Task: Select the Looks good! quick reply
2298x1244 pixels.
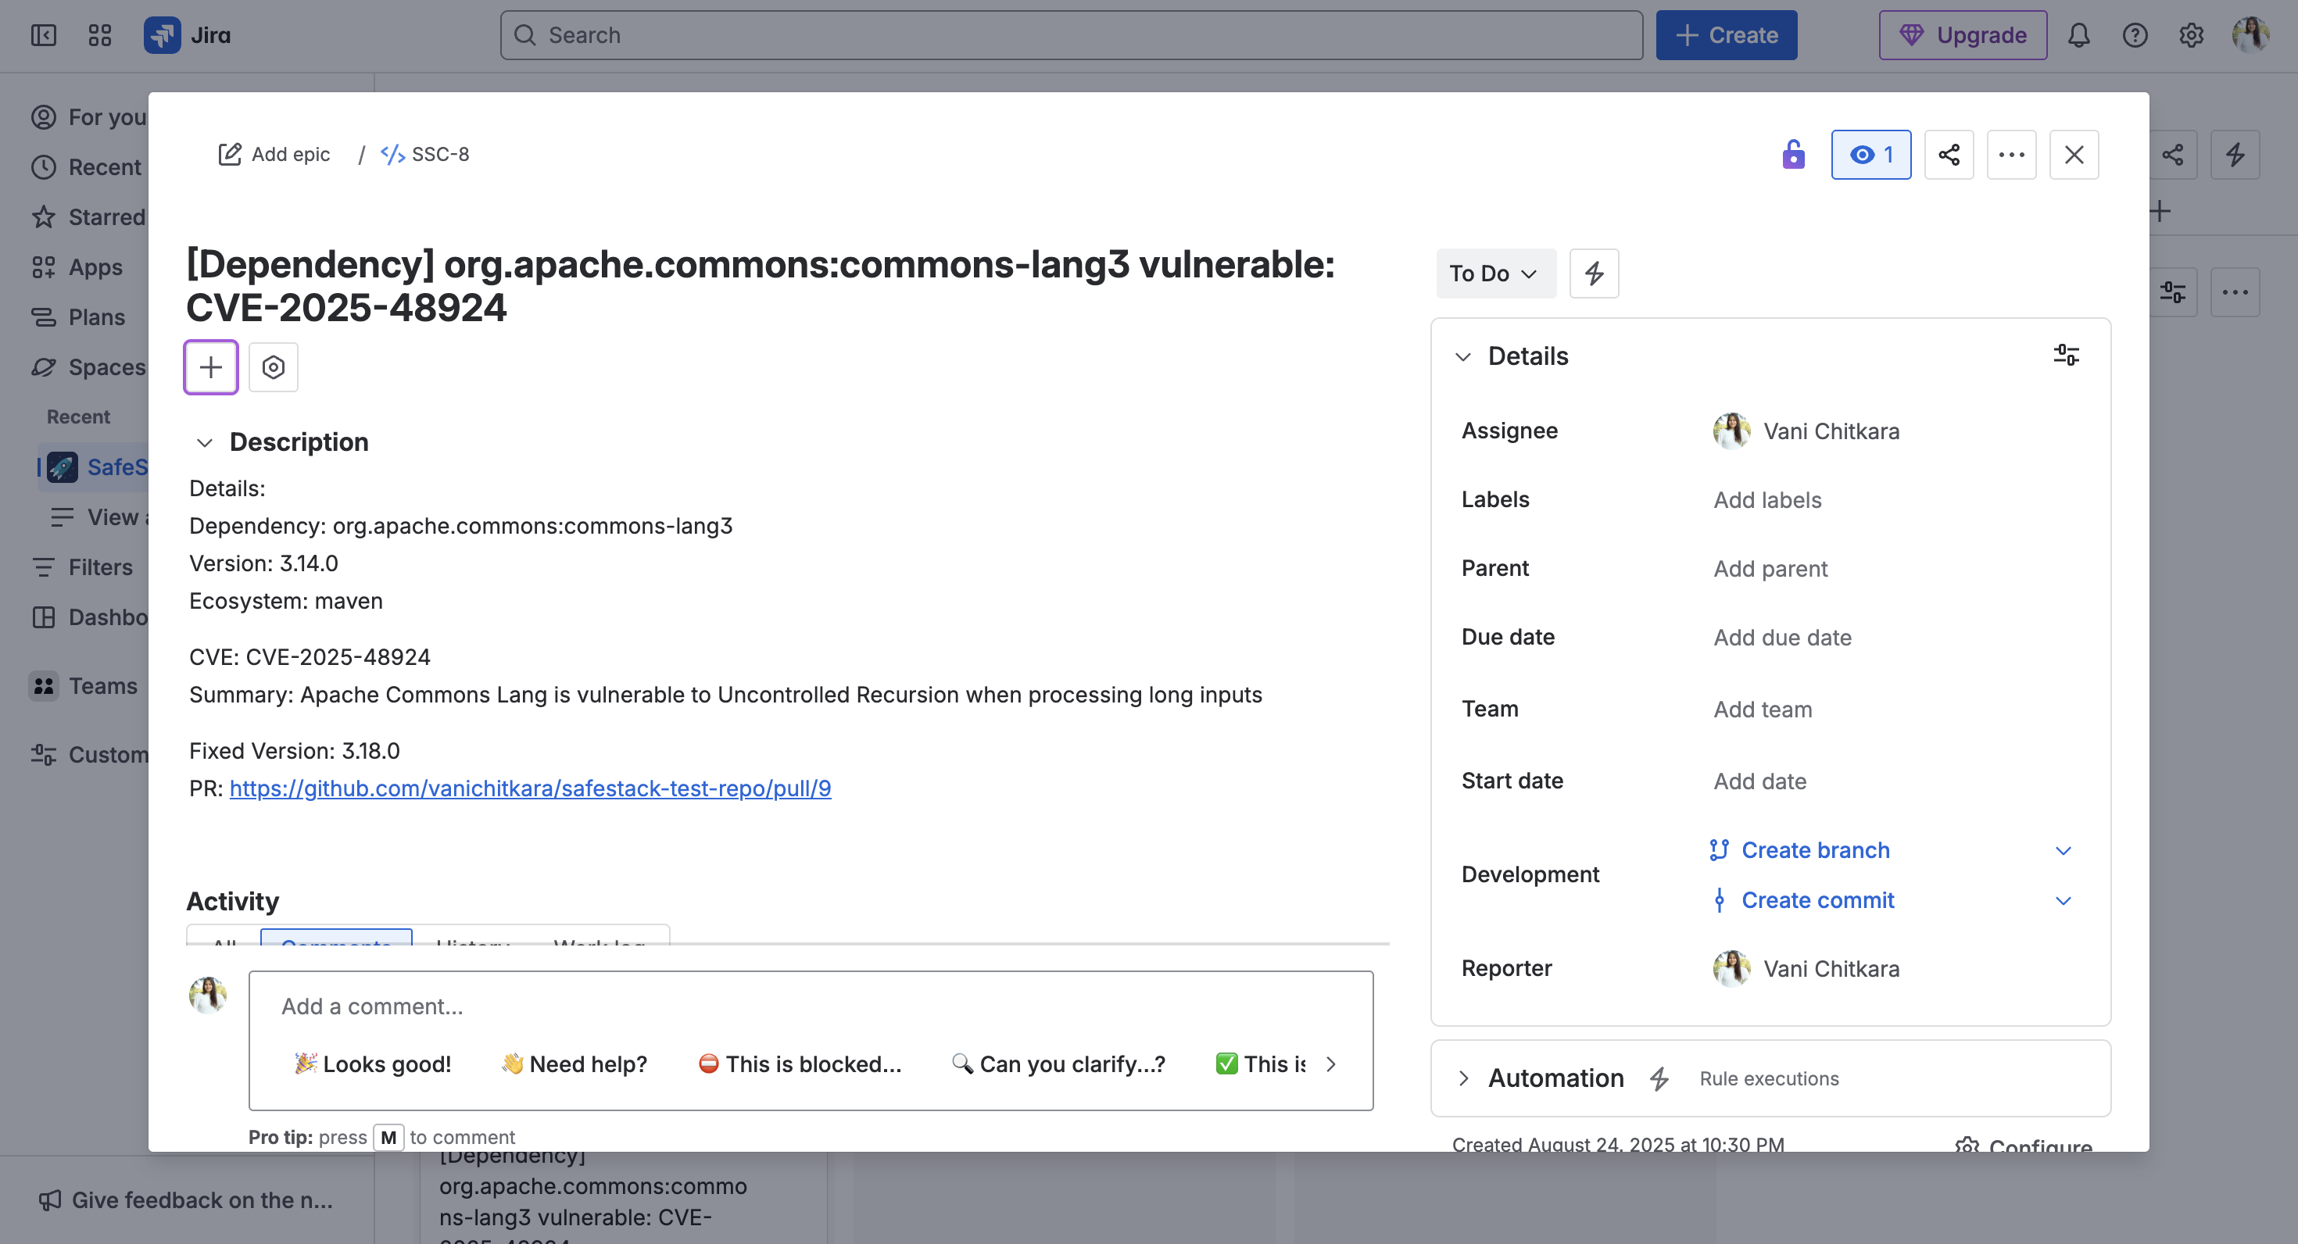Action: [x=373, y=1063]
